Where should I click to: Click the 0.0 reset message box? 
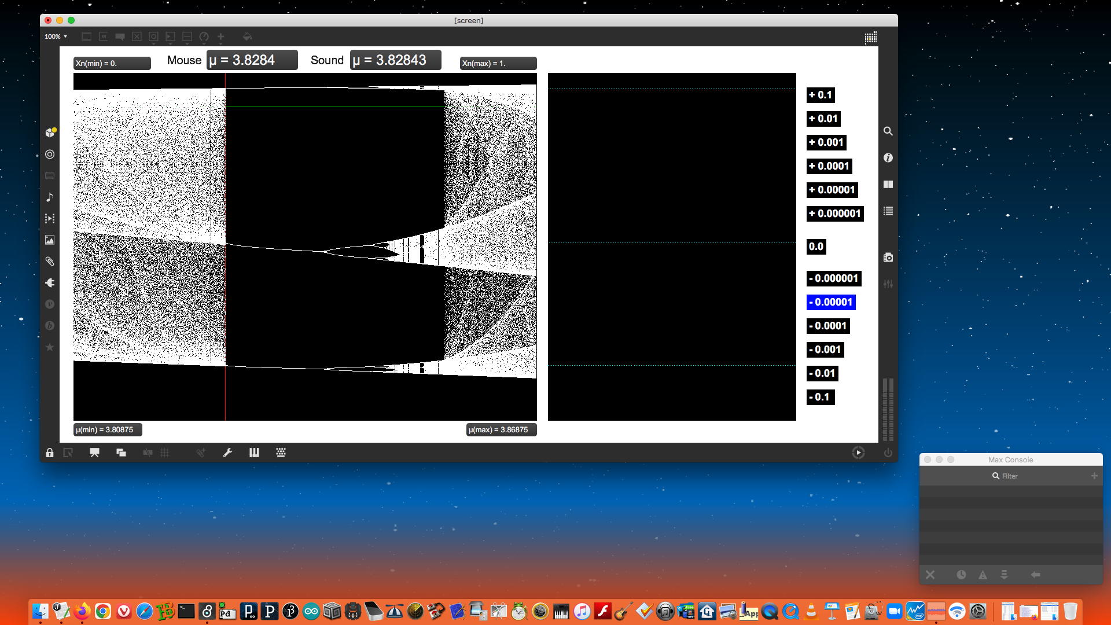tap(816, 247)
